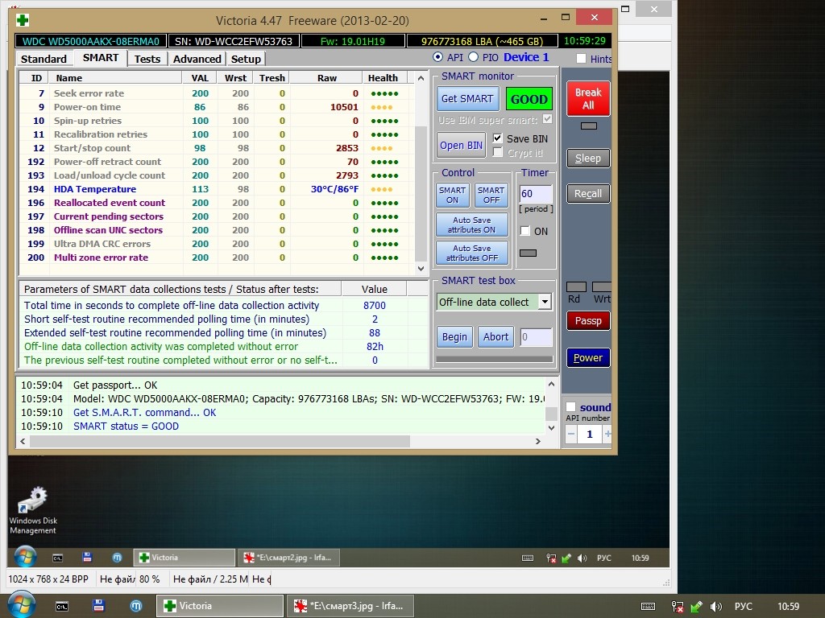Click the test box number field showing 0

click(536, 337)
